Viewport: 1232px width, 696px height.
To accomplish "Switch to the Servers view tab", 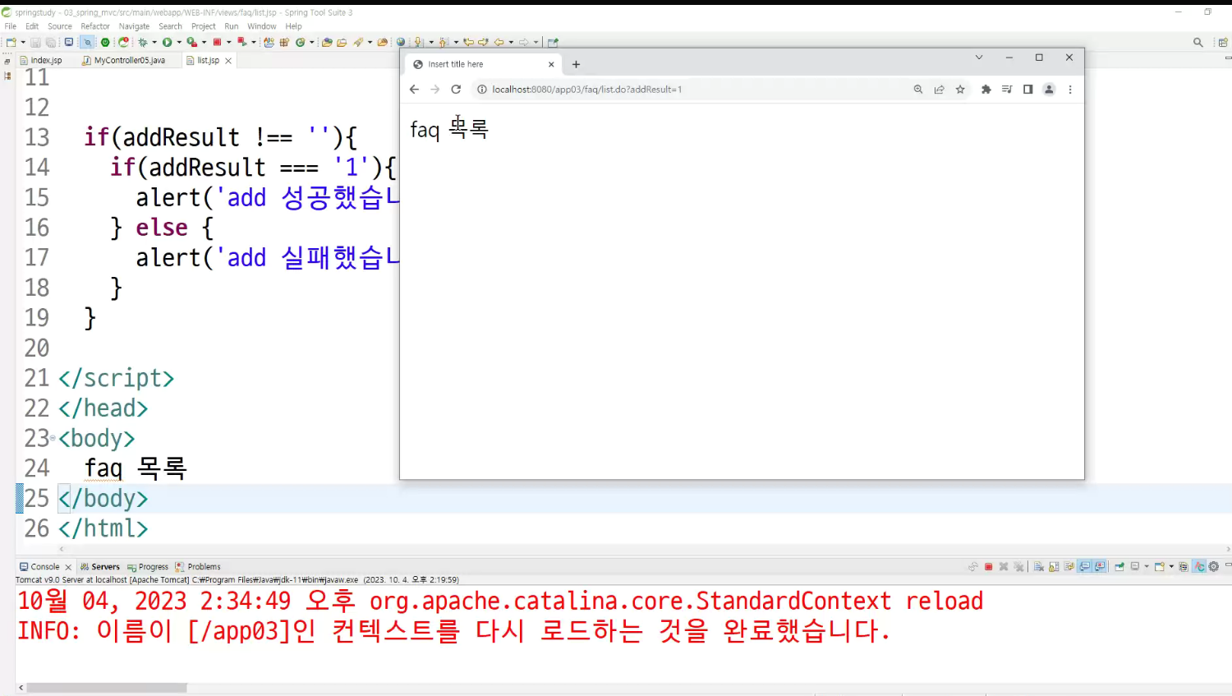I will [x=100, y=566].
